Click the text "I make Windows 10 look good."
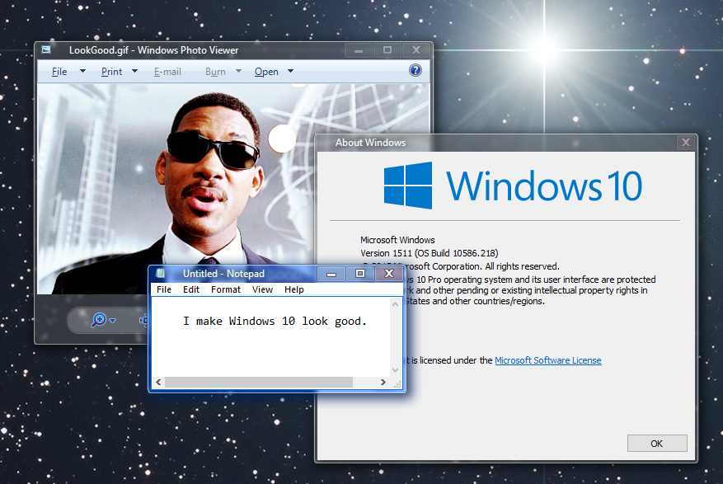 tap(275, 322)
